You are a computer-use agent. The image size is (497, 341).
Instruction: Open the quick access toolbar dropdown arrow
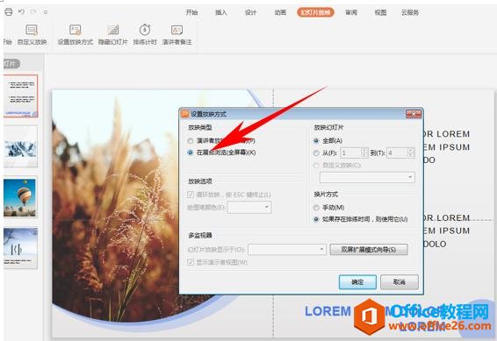[46, 12]
